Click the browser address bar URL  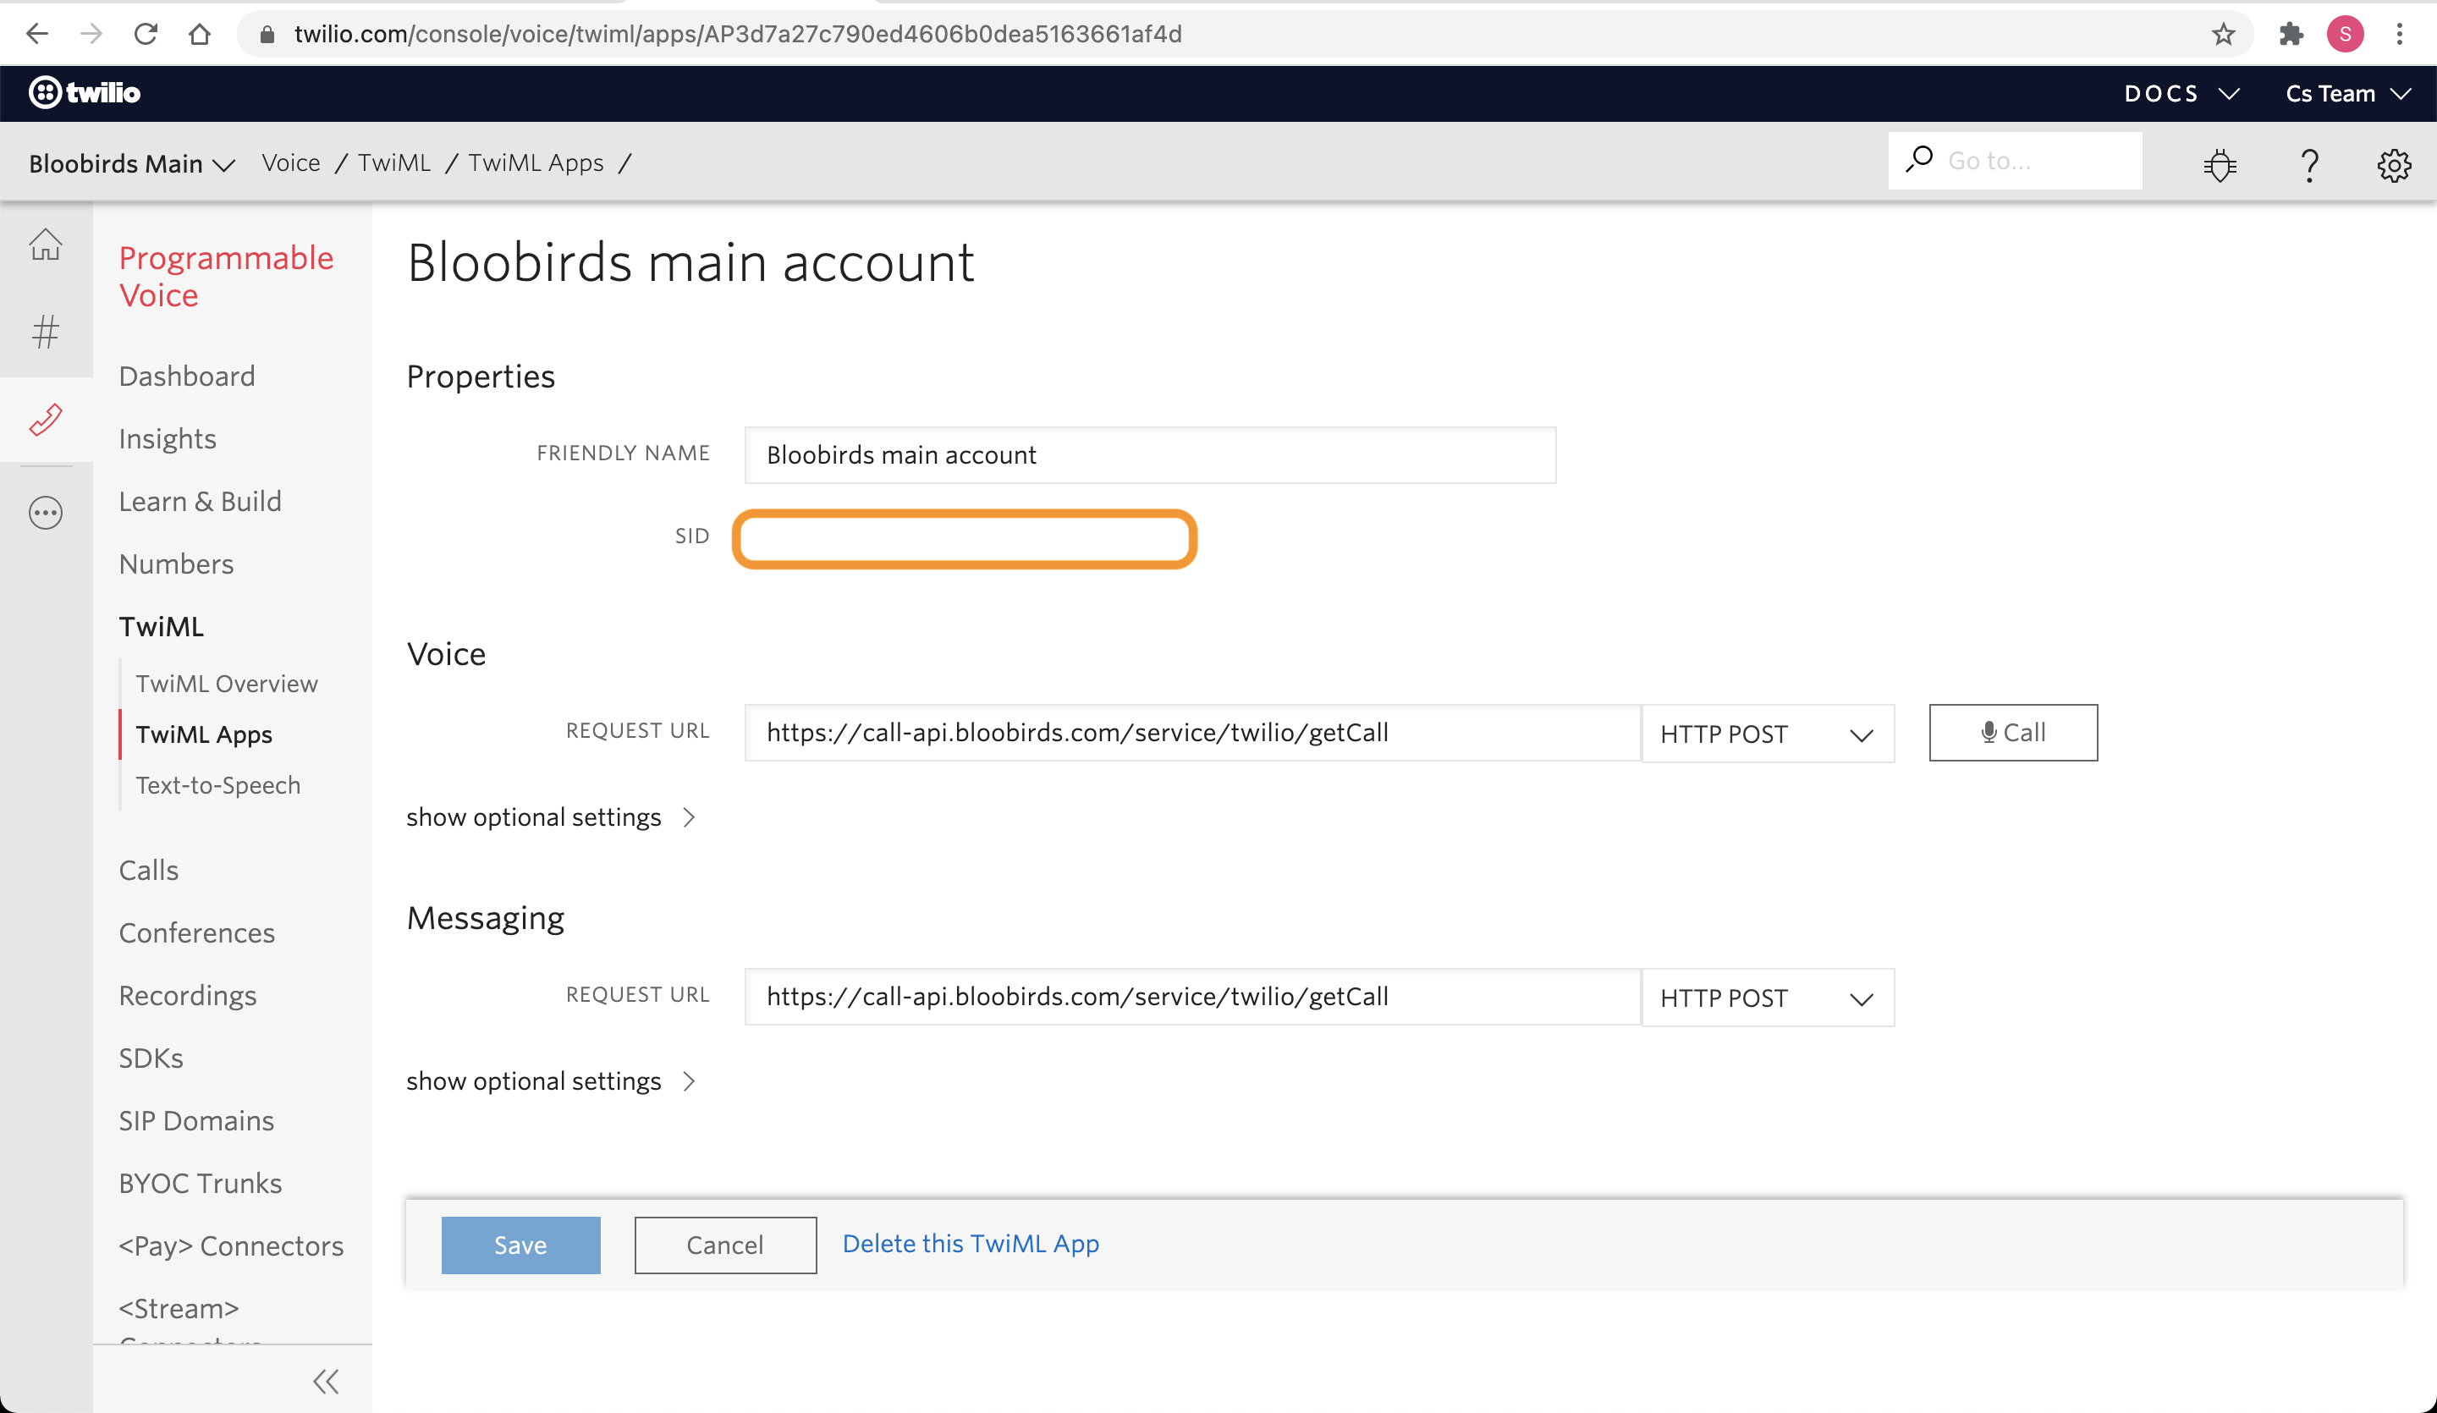pos(738,34)
